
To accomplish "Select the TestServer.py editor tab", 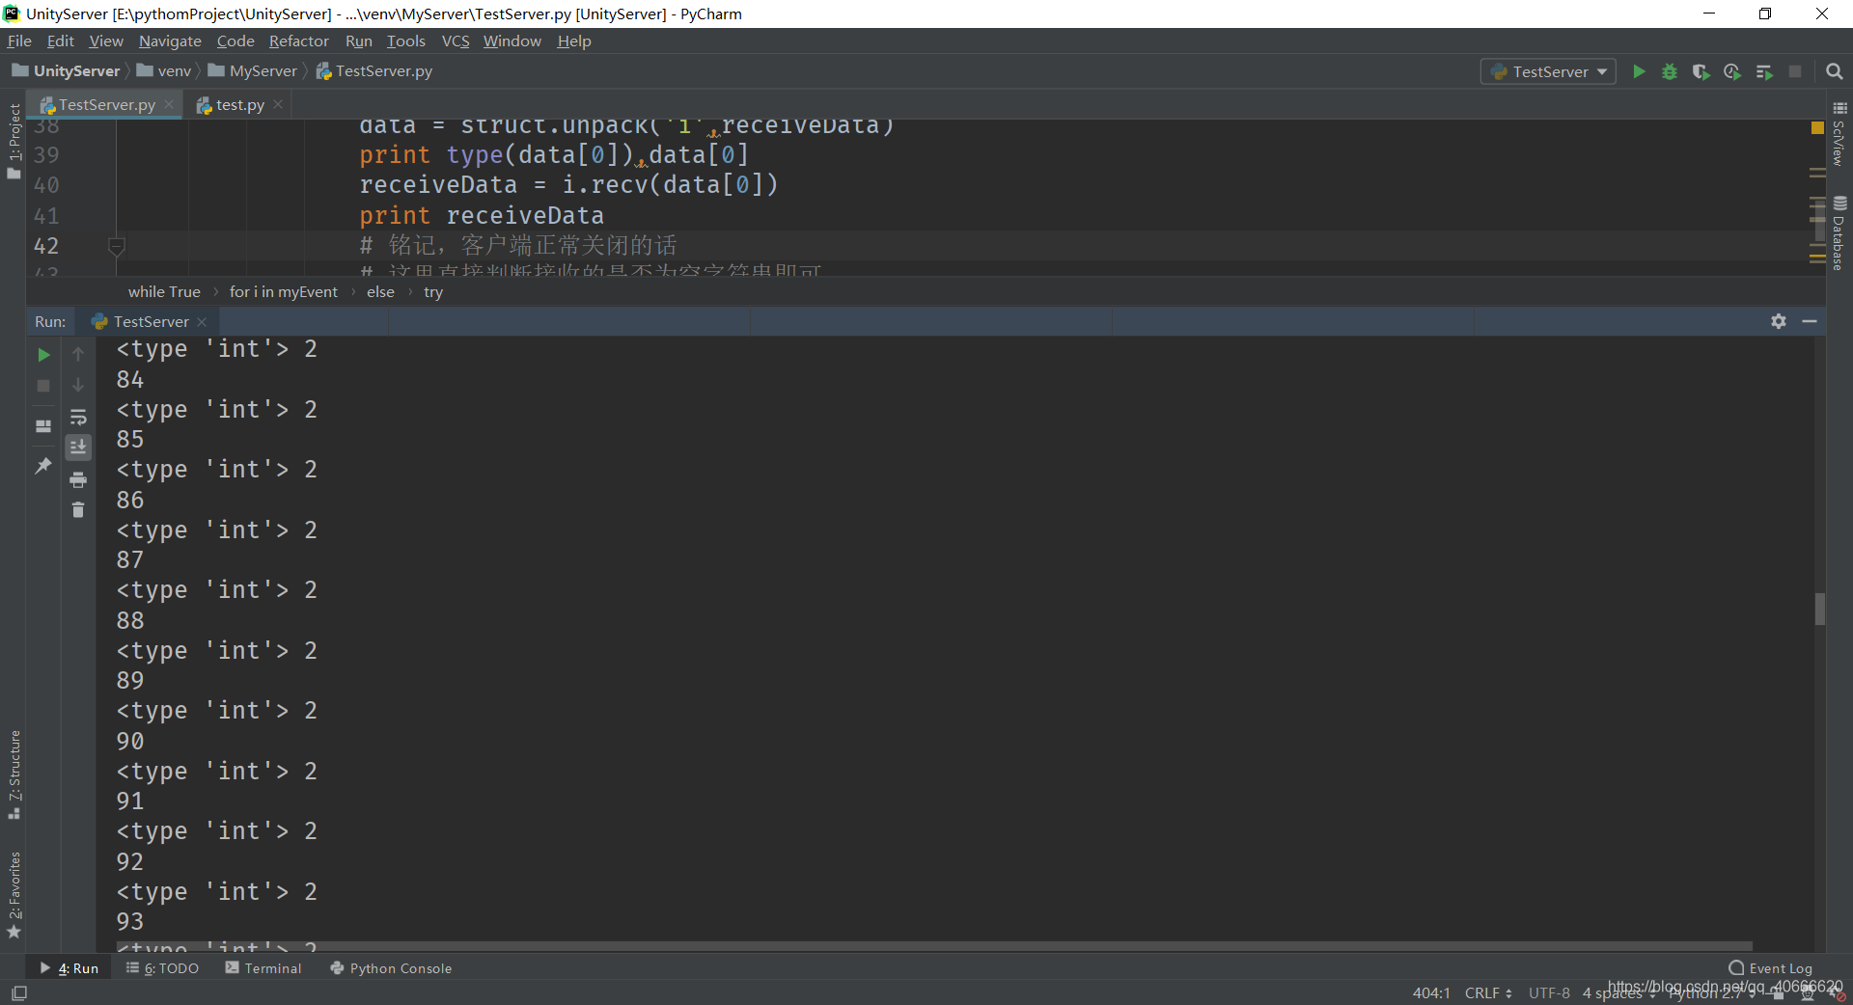I will (106, 104).
